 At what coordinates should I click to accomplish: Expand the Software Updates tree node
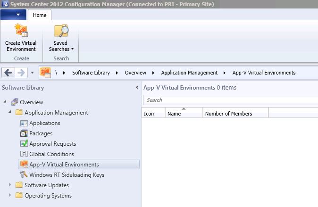pos(10,185)
